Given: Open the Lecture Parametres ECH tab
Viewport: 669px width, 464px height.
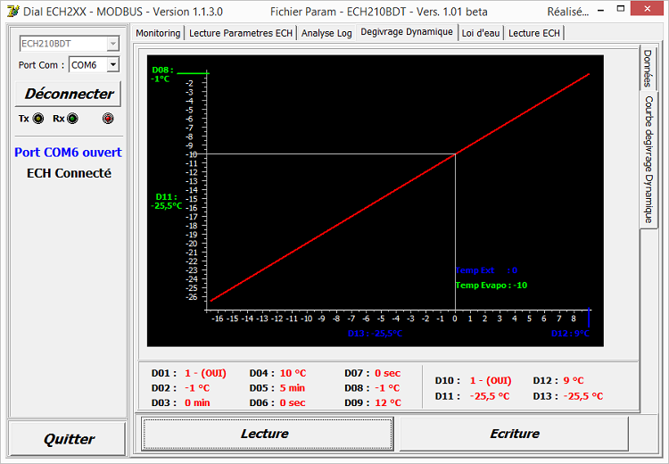Looking at the screenshot, I should (x=241, y=33).
